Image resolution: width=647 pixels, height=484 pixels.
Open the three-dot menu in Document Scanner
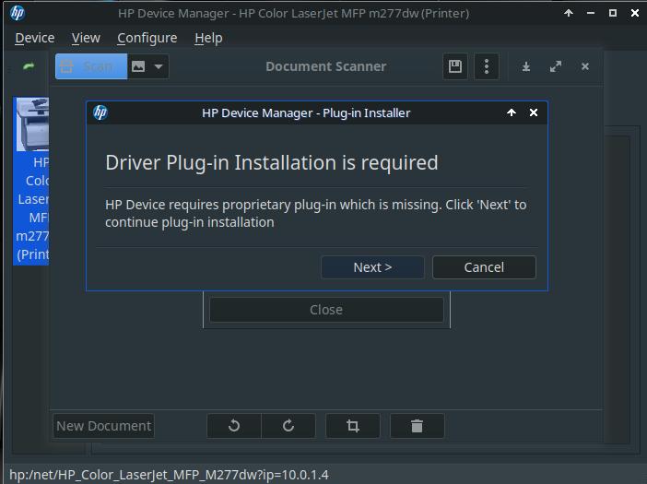pos(487,66)
